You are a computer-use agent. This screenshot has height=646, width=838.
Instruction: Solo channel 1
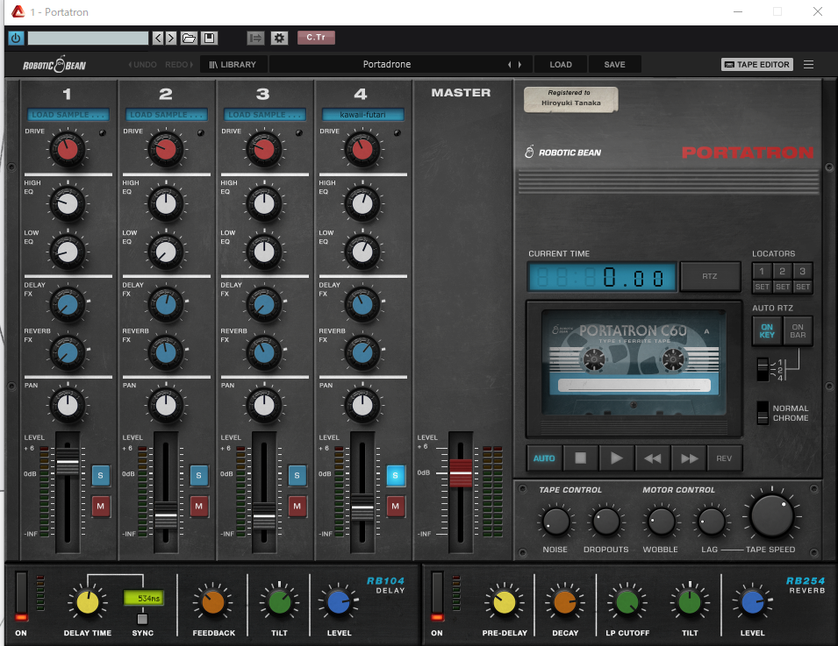pos(101,475)
